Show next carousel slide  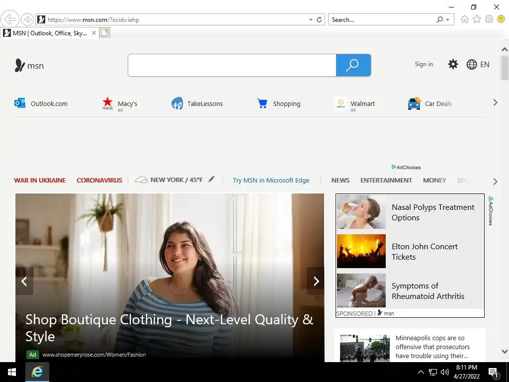point(316,281)
